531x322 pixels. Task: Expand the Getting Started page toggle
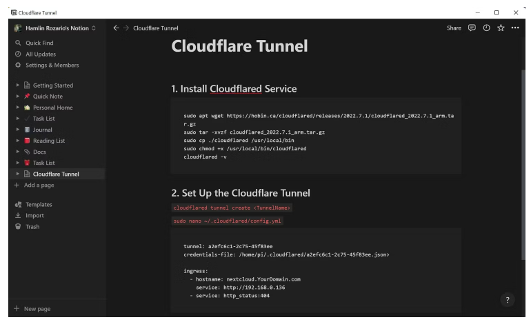click(18, 85)
